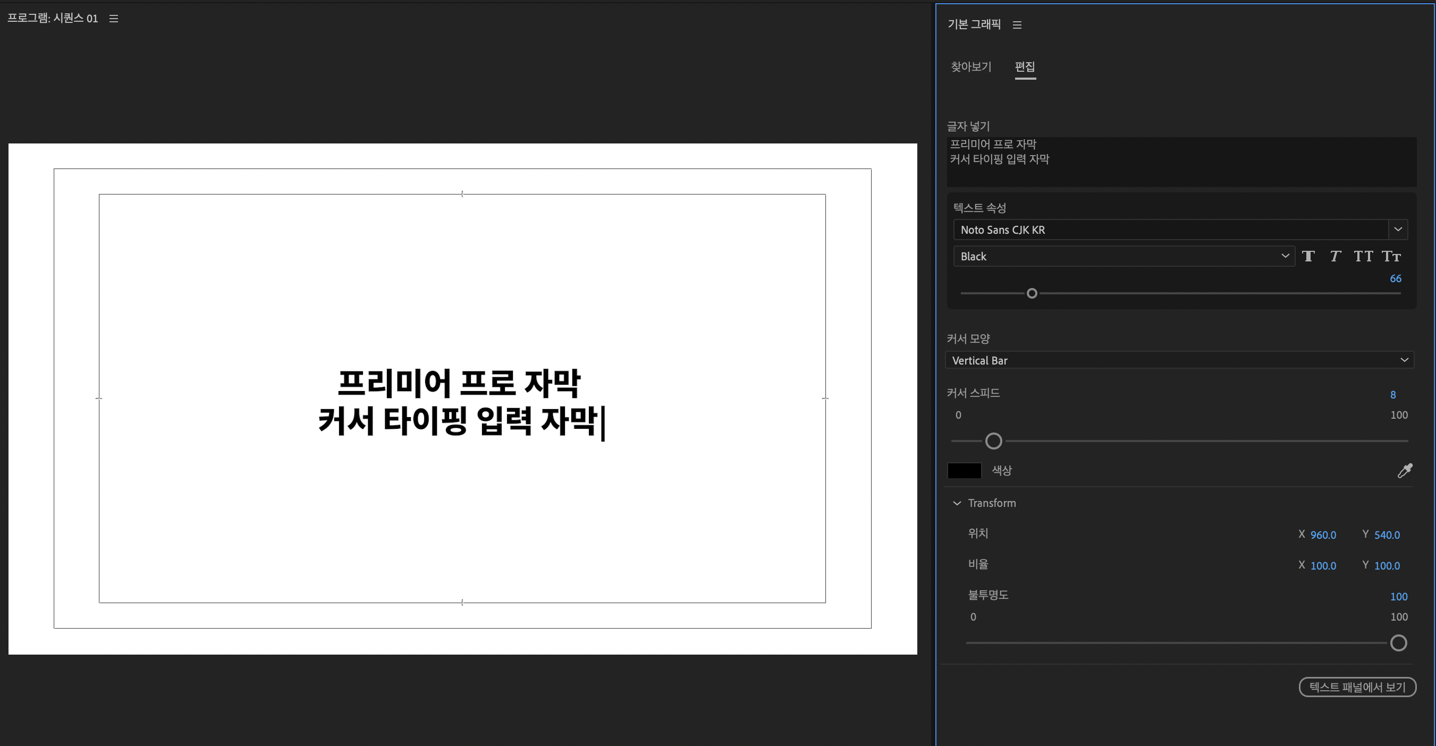Toggle faux italic text style

point(1335,256)
